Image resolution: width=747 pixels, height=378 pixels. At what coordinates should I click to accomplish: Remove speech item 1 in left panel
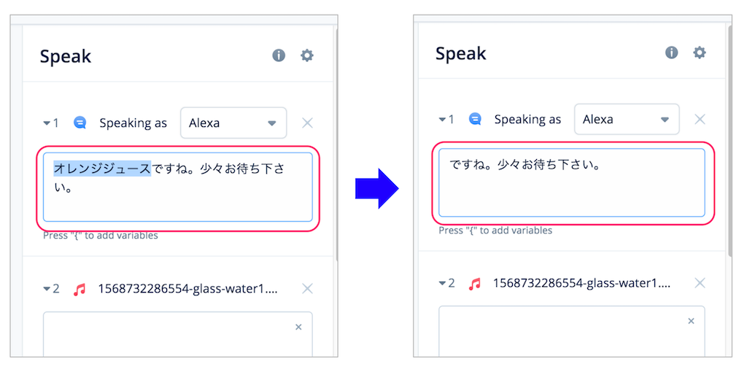307,123
